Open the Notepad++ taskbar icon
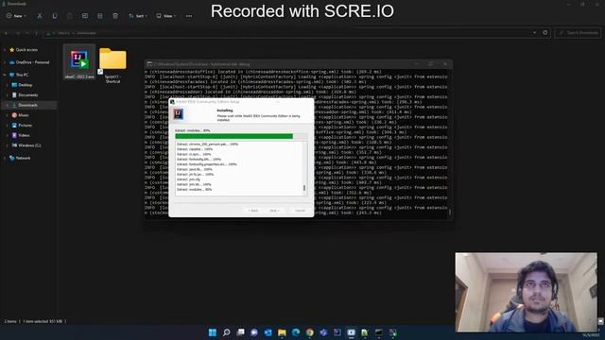 [365, 332]
